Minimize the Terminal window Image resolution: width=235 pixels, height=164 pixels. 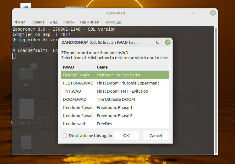[x=193, y=13]
